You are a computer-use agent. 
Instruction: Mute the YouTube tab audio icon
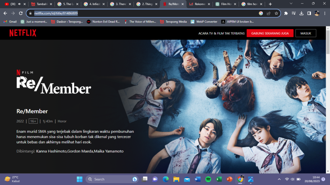pos(19,4)
